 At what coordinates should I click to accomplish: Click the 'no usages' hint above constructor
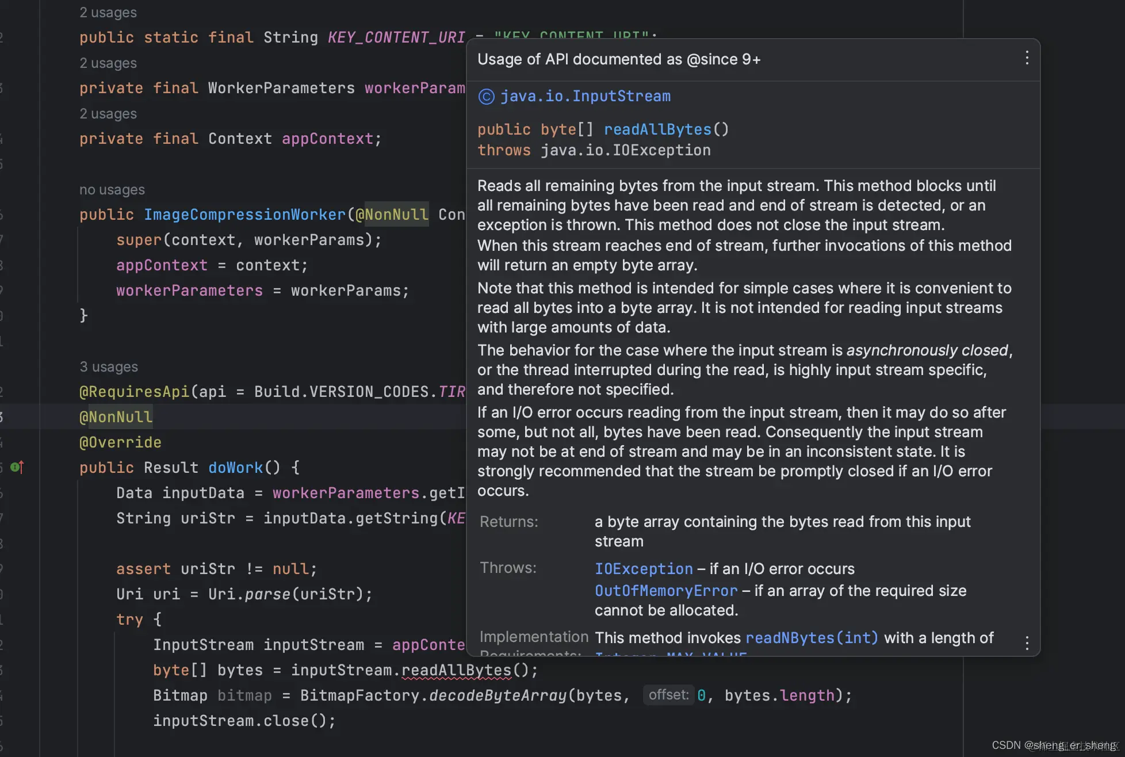[x=112, y=190]
